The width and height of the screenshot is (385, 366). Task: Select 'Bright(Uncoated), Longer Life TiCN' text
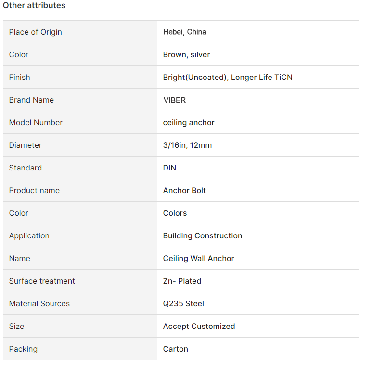tap(228, 77)
